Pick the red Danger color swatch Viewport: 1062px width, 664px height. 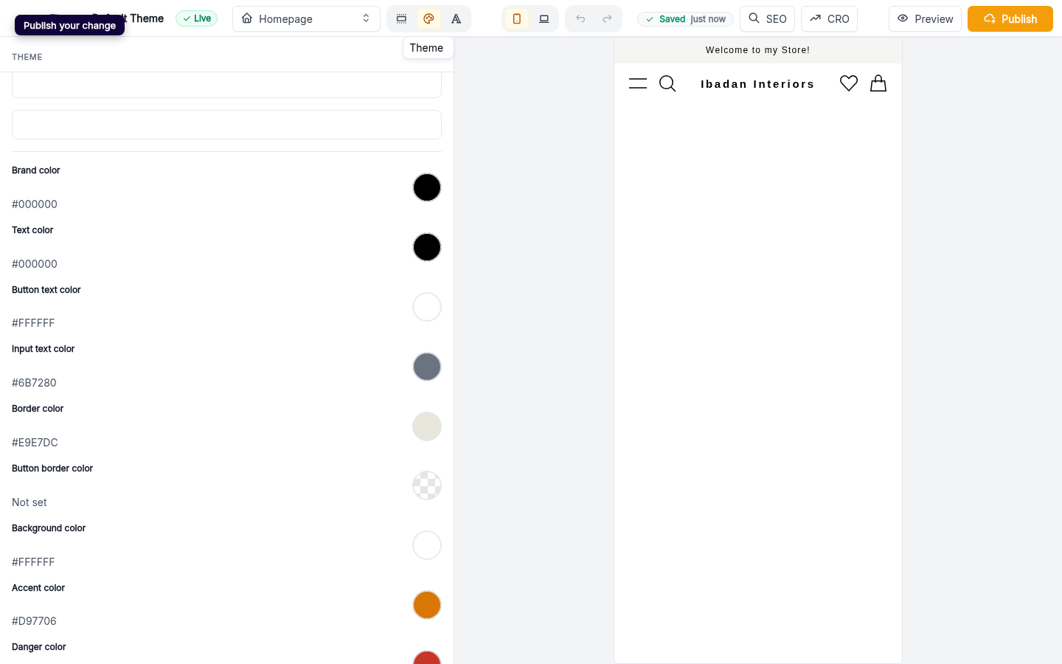(x=427, y=657)
